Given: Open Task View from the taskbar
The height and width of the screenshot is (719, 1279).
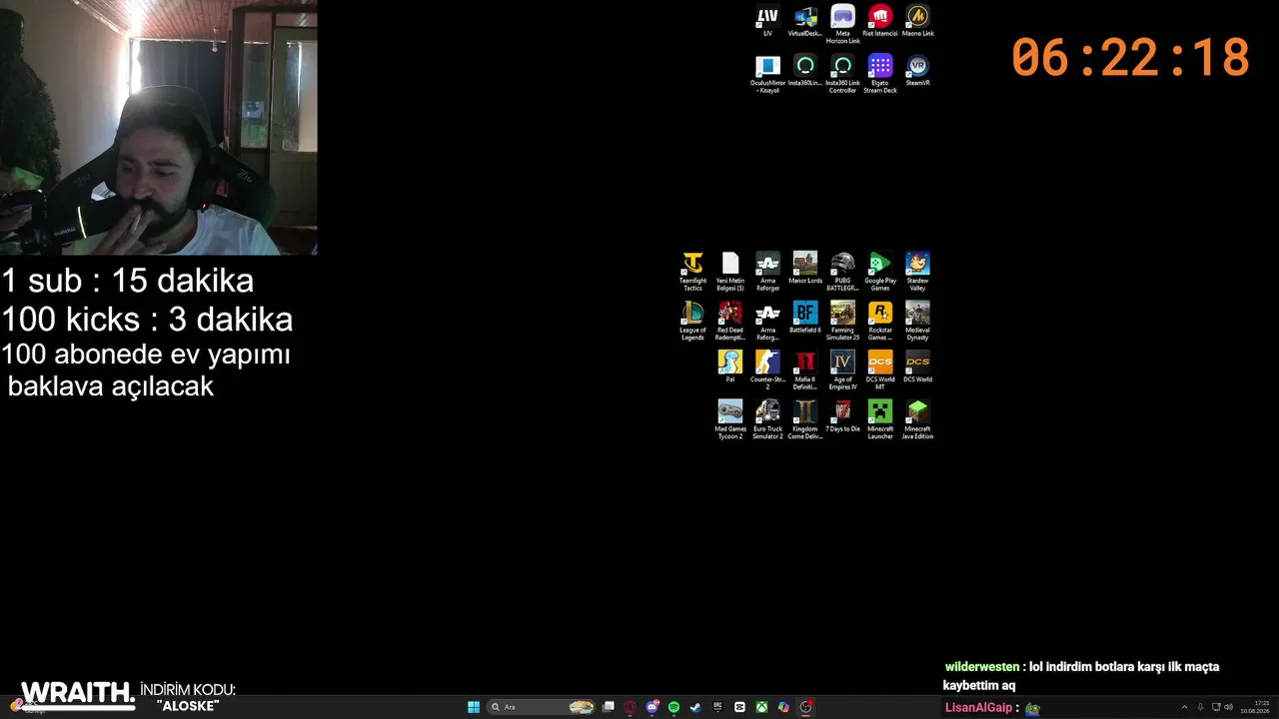Looking at the screenshot, I should pyautogui.click(x=609, y=707).
